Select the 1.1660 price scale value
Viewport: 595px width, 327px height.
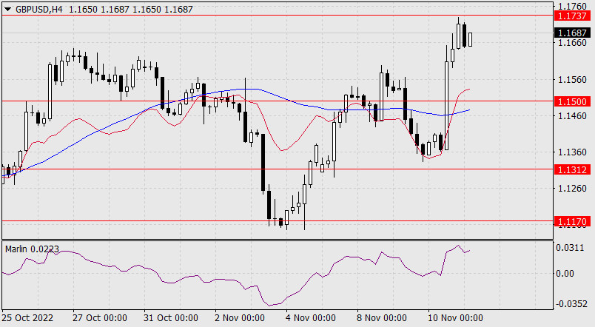point(572,43)
